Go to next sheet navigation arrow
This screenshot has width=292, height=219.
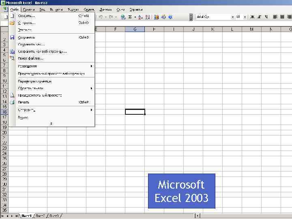tap(12, 216)
